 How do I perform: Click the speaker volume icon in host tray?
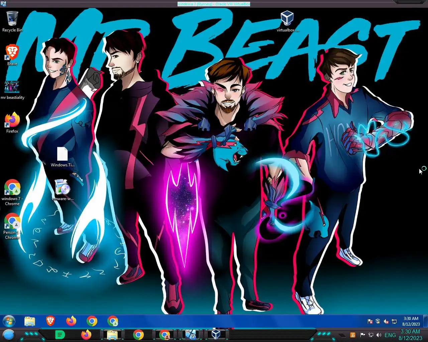[379, 335]
